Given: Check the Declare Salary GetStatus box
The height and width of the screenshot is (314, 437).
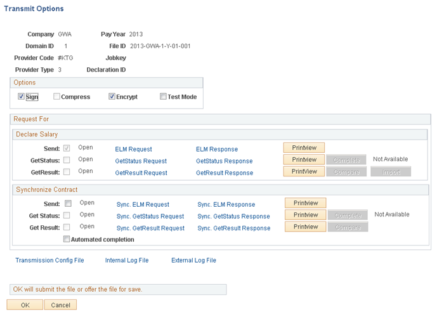Looking at the screenshot, I should (67, 160).
